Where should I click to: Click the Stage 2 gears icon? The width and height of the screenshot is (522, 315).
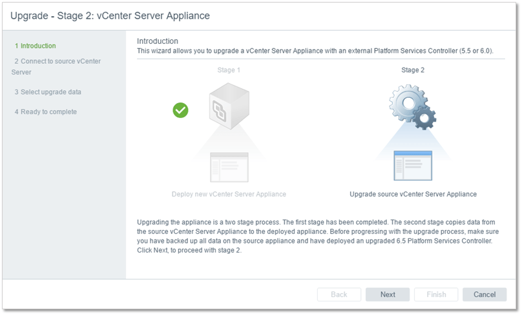point(413,107)
